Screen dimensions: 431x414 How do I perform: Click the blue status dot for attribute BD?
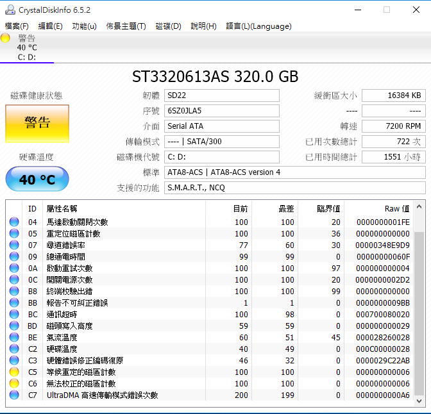click(14, 326)
